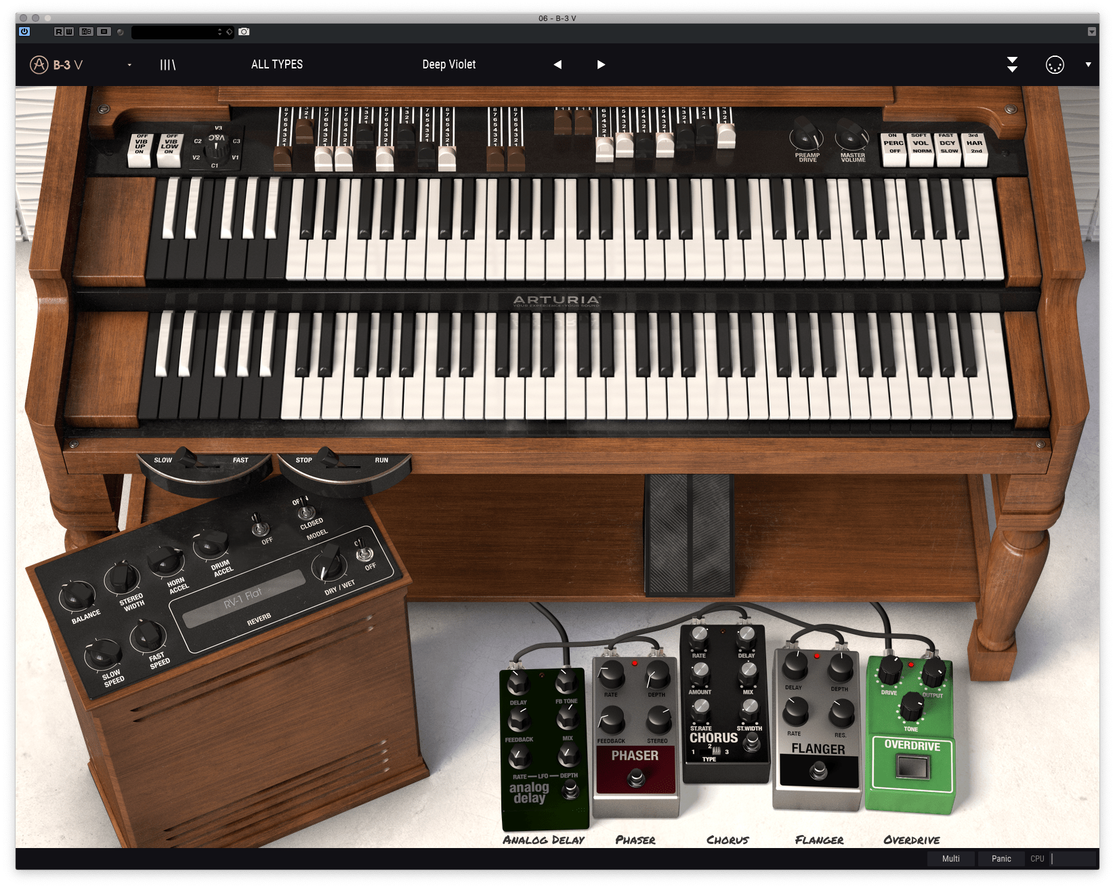
Task: Click the ALL TYPES preset filter
Action: click(x=277, y=64)
